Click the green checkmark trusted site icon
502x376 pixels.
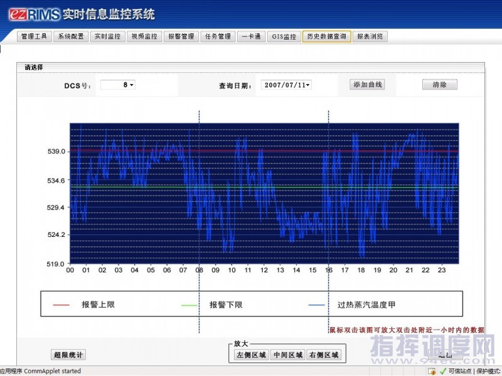(x=443, y=371)
